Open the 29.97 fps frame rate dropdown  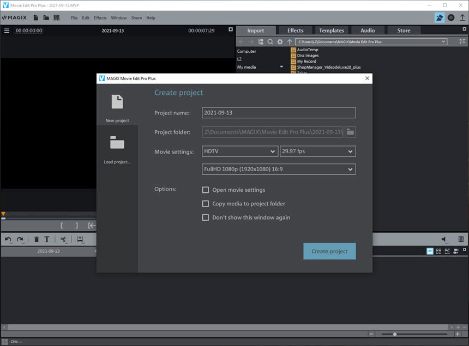pos(317,151)
